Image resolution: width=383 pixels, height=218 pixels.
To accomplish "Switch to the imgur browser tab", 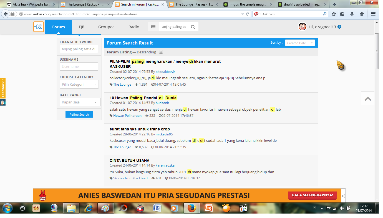I will click(248, 4).
